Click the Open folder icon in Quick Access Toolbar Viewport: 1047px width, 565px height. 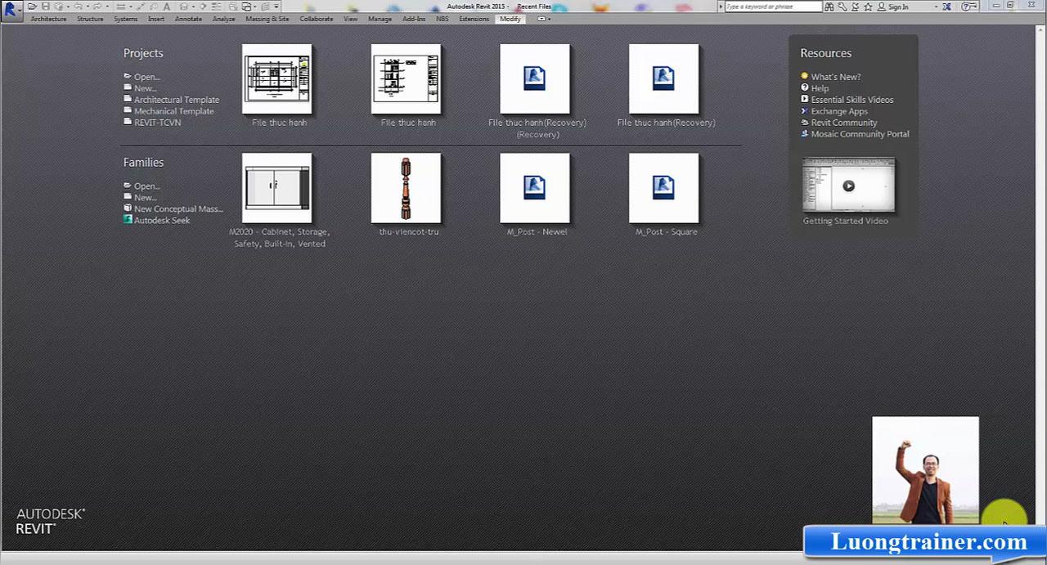click(32, 7)
